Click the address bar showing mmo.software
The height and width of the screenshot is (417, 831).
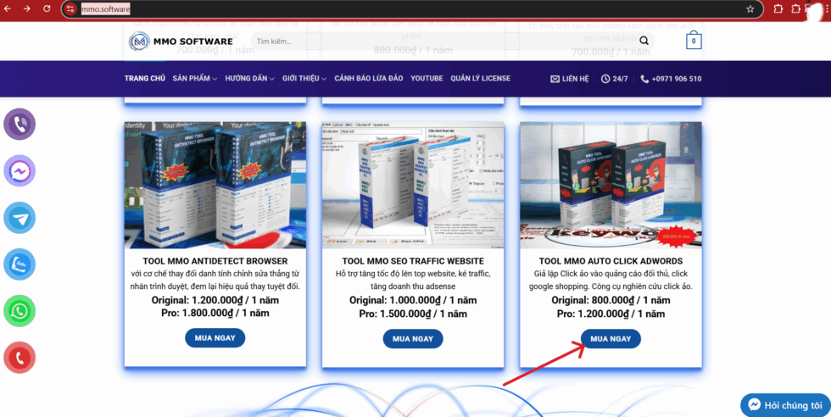(x=414, y=9)
